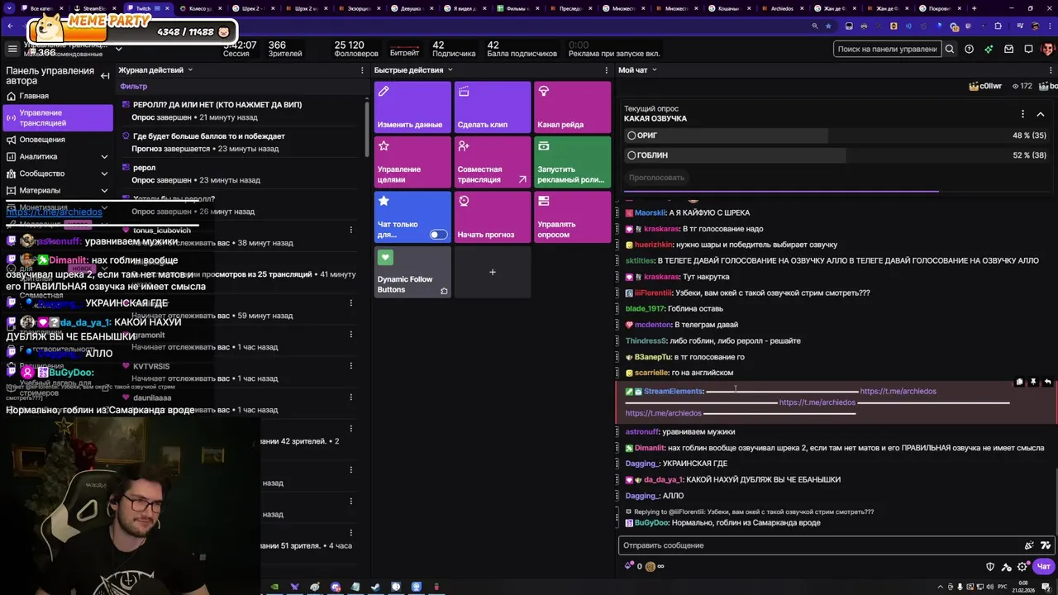The width and height of the screenshot is (1058, 595).
Task: Click the purple 'Чат' send button
Action: click(1043, 567)
